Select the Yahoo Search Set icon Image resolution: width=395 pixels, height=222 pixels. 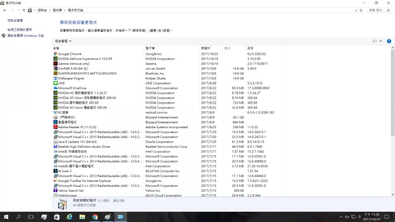pos(55,191)
